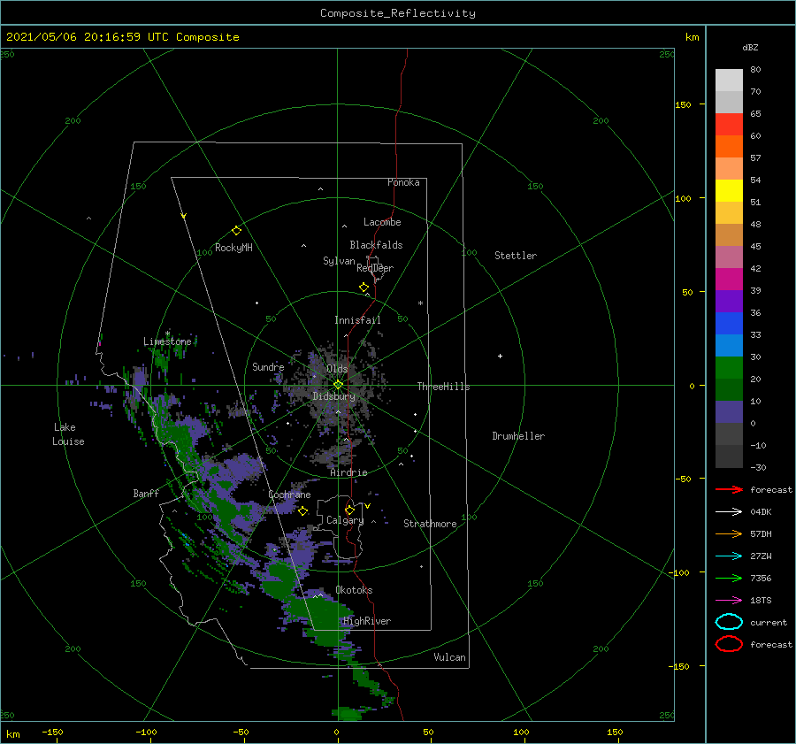The image size is (796, 744).
Task: Click the -150 tick on bottom km axis
Action: 52,732
